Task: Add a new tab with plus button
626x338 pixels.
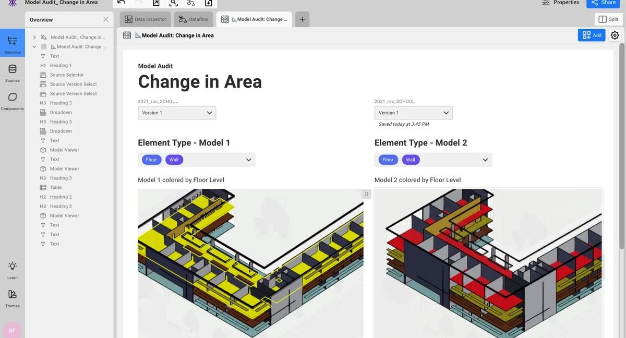Action: [302, 19]
